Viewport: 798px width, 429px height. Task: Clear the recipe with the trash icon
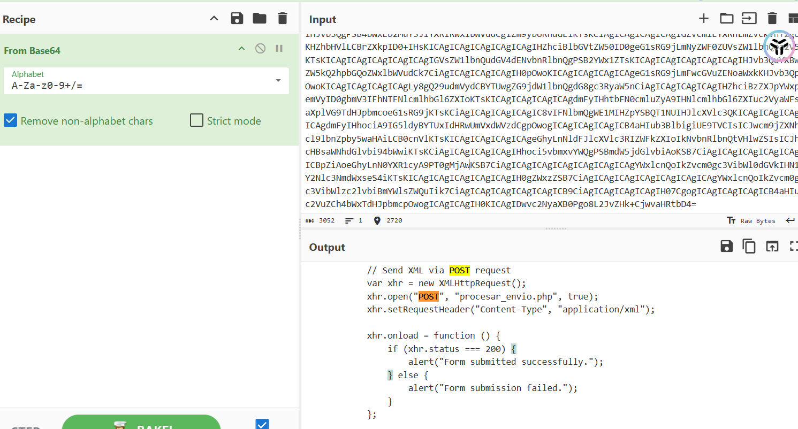(x=283, y=19)
